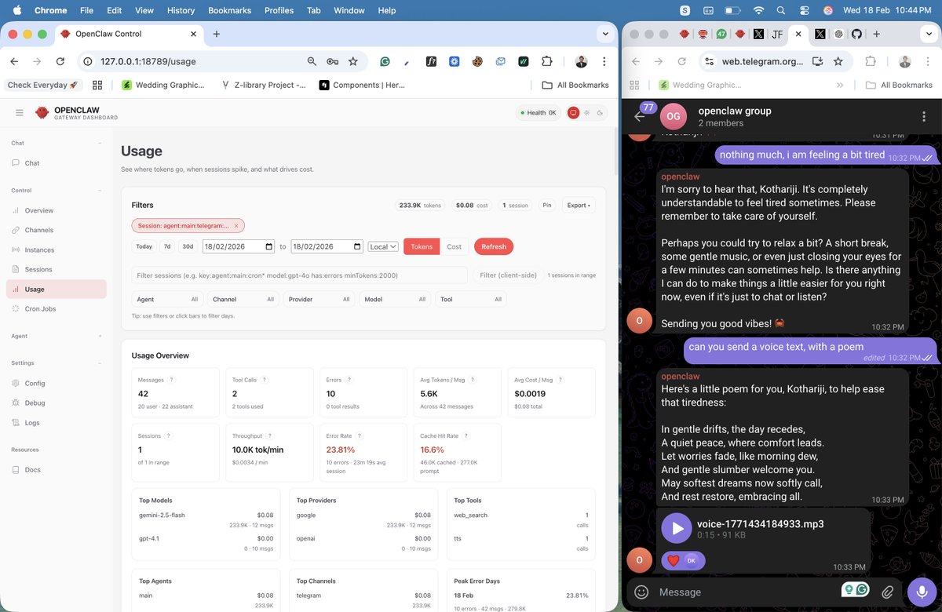Click the cookie extension icon
Screen dimensions: 942x612
[477, 61]
